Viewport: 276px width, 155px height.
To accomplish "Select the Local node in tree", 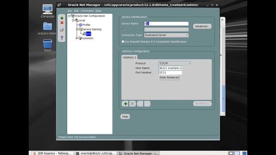I will (x=82, y=20).
